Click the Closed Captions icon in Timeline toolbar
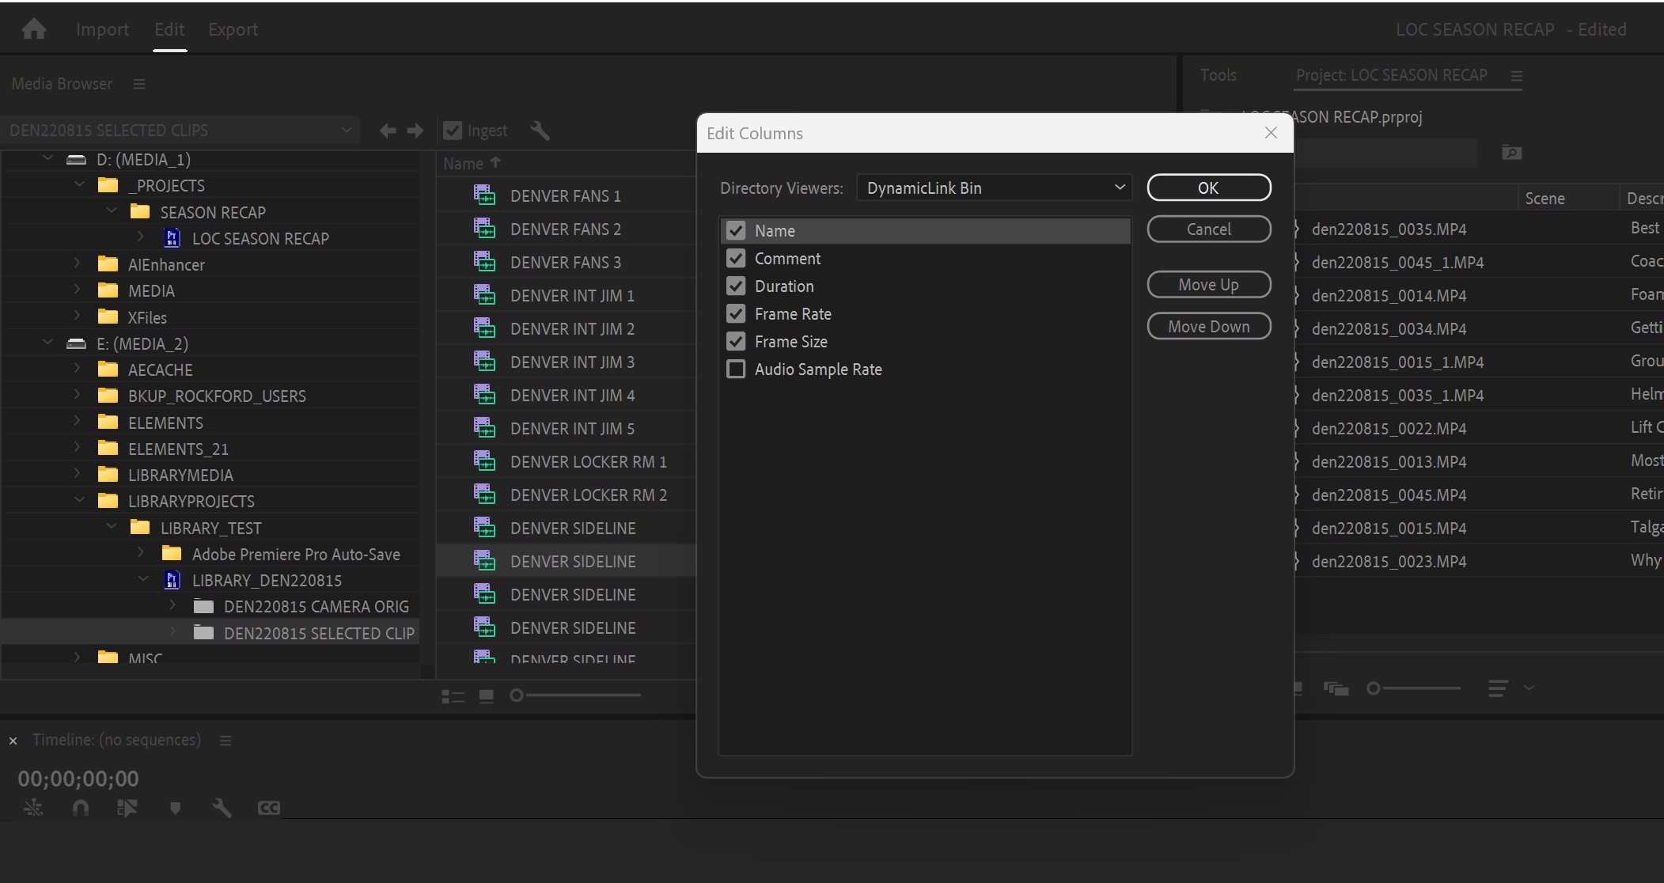This screenshot has height=883, width=1664. [268, 808]
